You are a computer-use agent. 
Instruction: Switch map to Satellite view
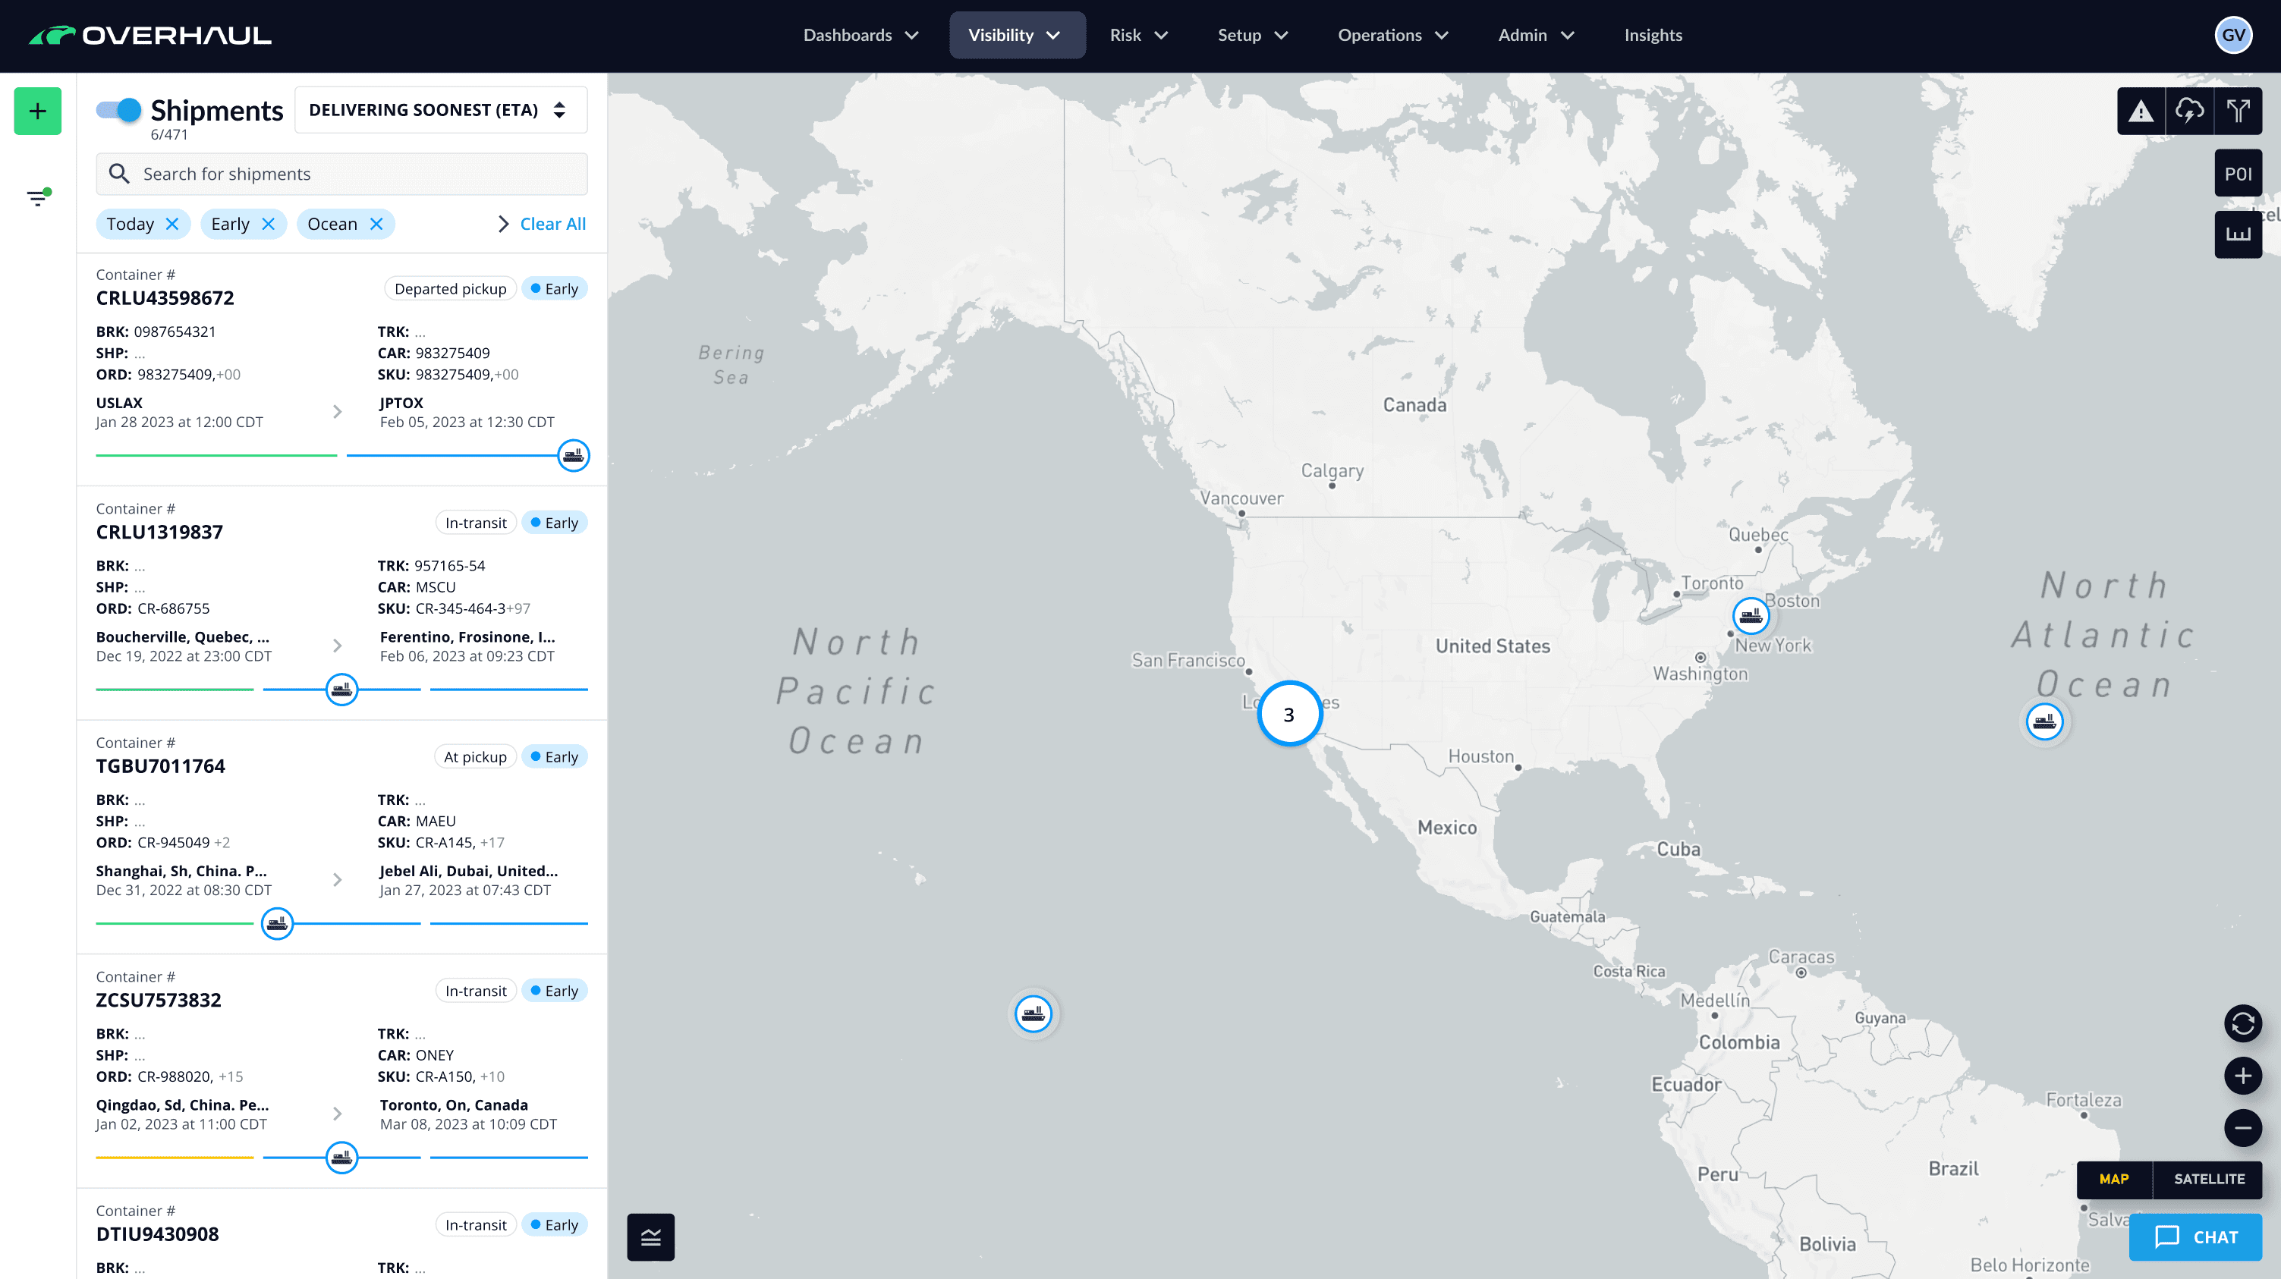pyautogui.click(x=2208, y=1179)
